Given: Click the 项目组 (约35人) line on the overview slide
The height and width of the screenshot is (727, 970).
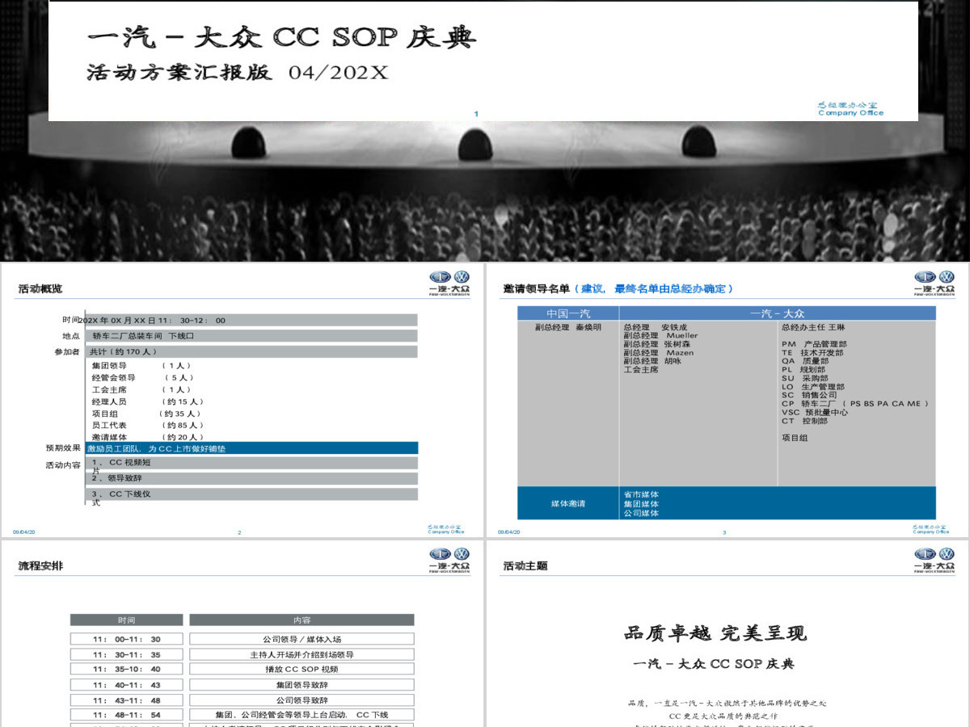Looking at the screenshot, I should (145, 414).
